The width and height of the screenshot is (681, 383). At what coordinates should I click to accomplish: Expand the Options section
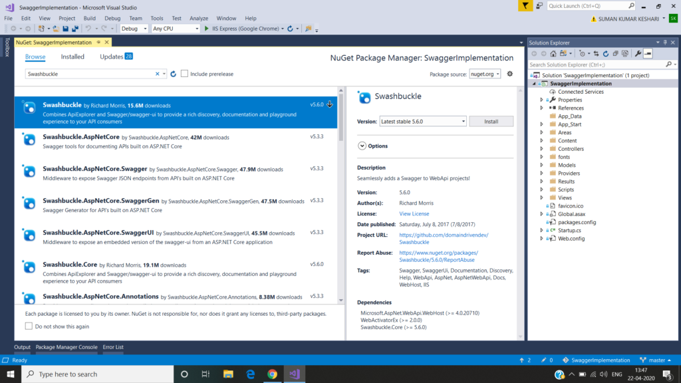coord(362,146)
